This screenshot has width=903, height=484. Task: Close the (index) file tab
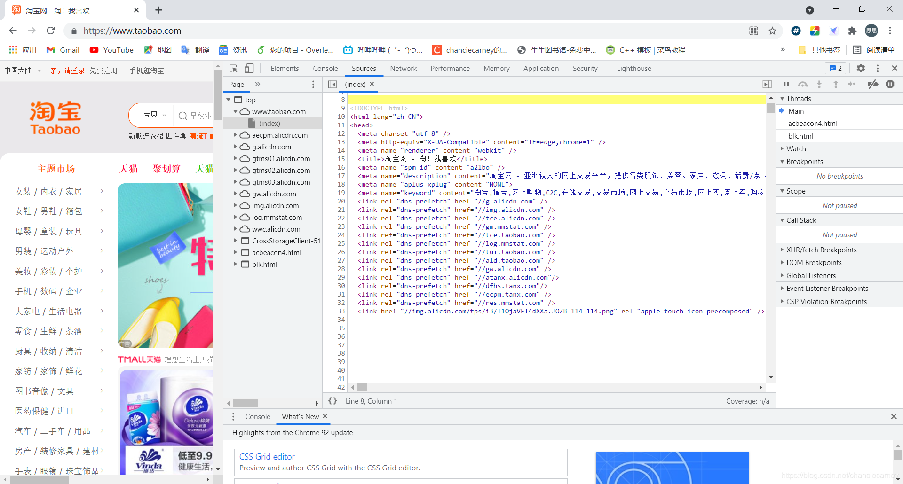[x=372, y=84]
